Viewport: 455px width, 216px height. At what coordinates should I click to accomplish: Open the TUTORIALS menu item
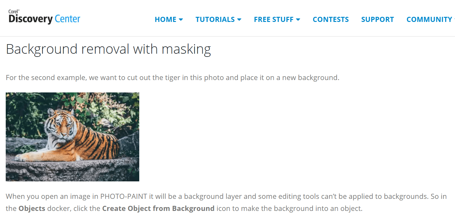[x=215, y=19]
